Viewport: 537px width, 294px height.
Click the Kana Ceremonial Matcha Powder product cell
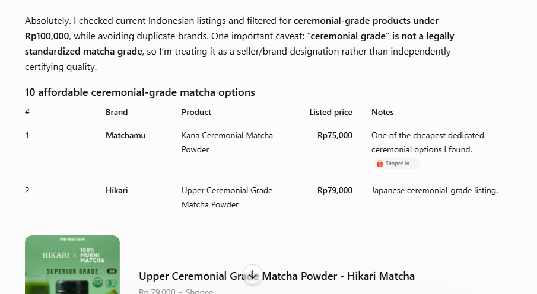227,142
